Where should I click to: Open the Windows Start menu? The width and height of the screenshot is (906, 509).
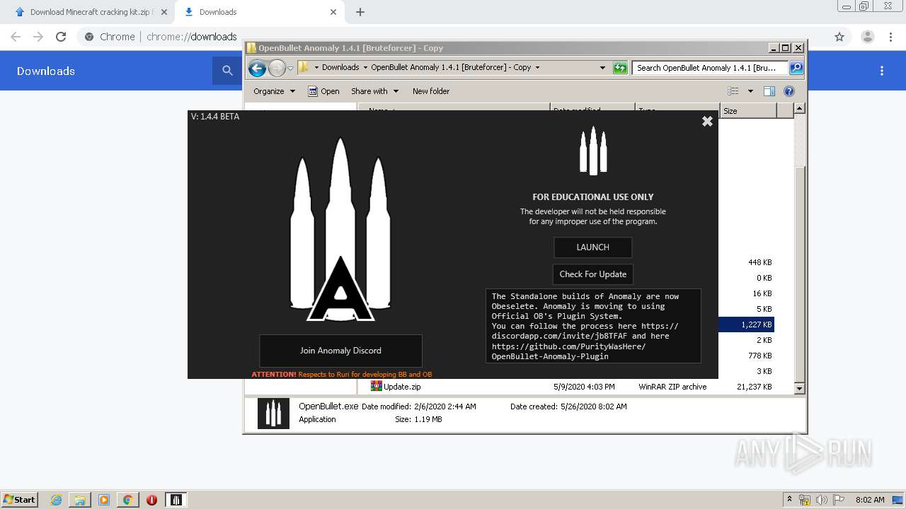point(19,499)
